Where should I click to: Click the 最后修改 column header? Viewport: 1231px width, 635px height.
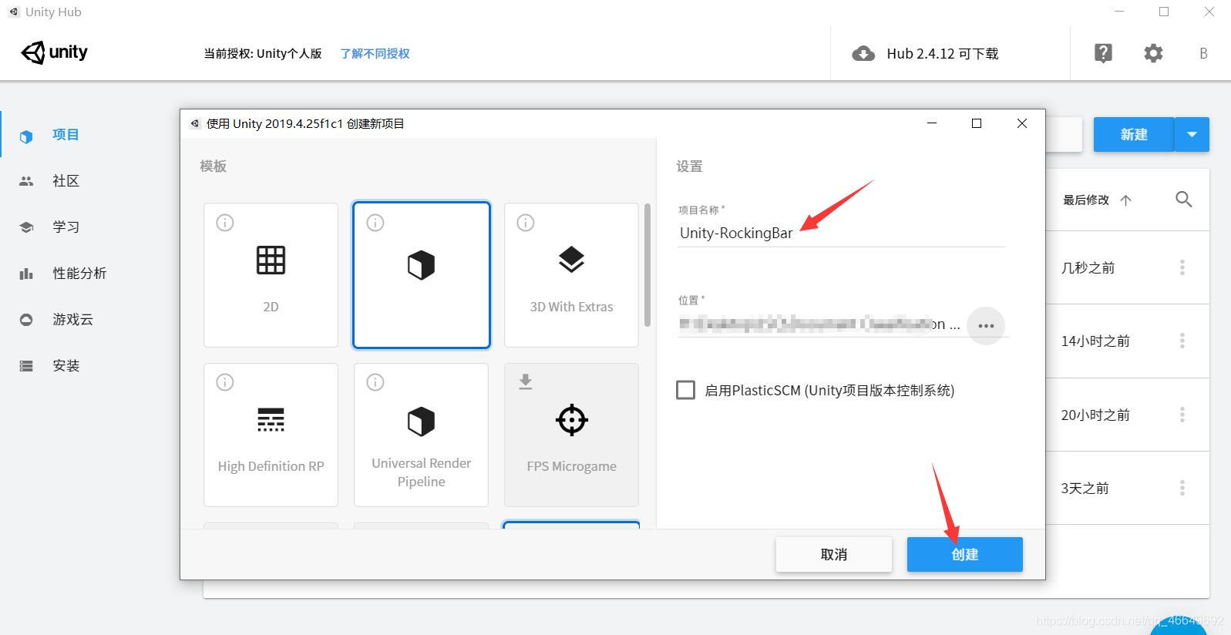click(x=1086, y=200)
